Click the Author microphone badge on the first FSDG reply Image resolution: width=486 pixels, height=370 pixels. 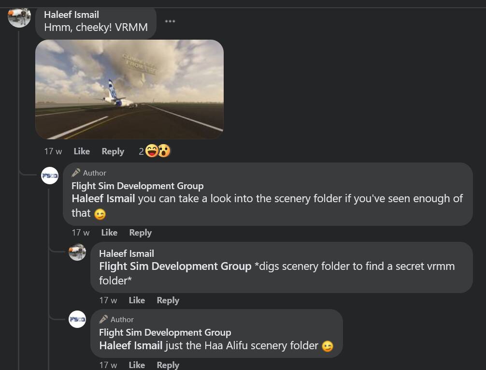pyautogui.click(x=76, y=173)
